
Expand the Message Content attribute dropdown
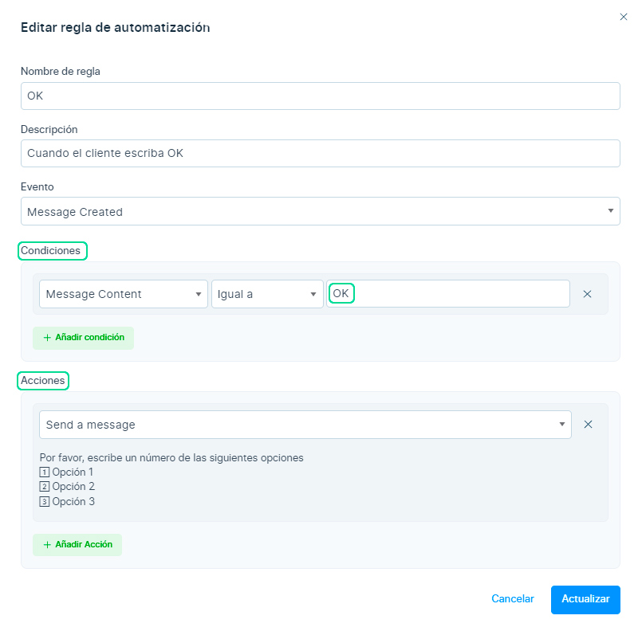point(123,294)
